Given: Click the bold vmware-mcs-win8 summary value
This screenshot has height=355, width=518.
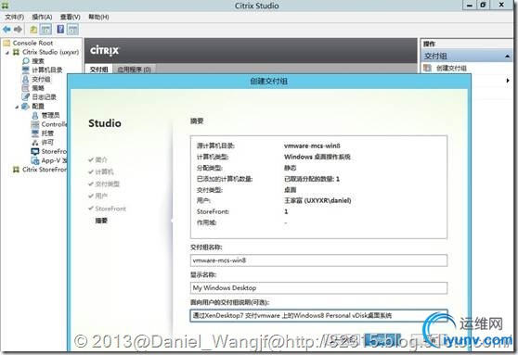Looking at the screenshot, I should tap(312, 146).
